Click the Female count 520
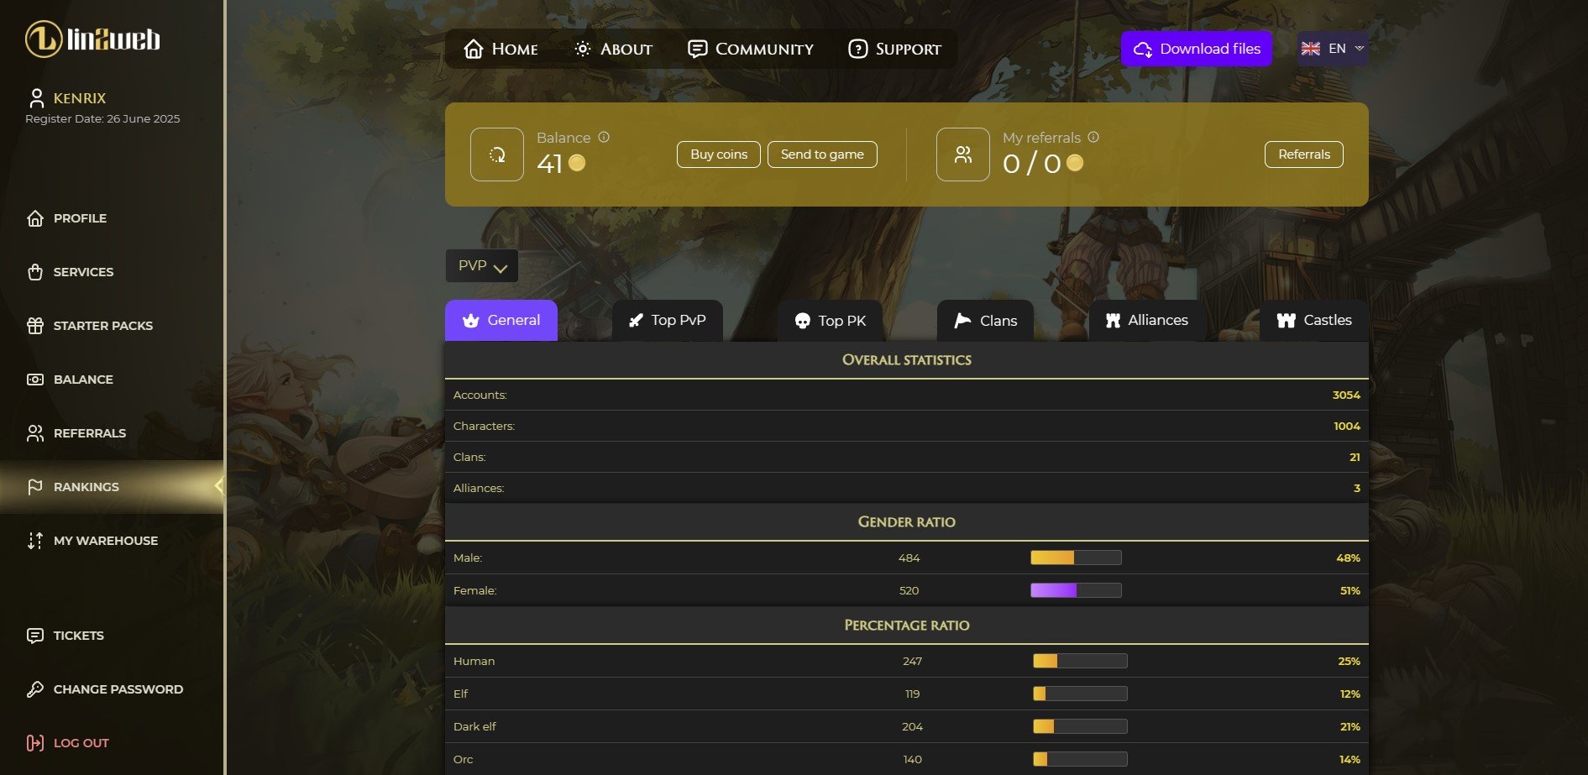The height and width of the screenshot is (775, 1588). 909,590
